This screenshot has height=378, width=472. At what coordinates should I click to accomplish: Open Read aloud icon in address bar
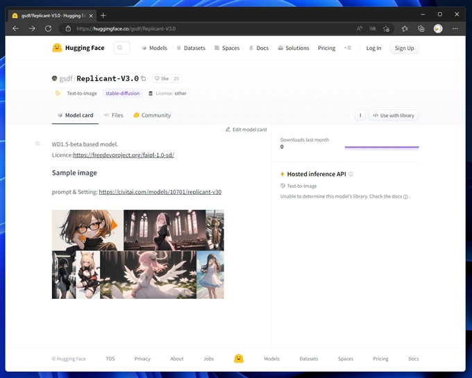(359, 28)
